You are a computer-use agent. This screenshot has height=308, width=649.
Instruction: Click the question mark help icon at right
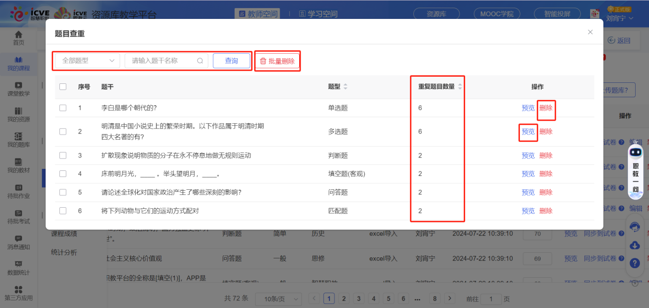[635, 263]
